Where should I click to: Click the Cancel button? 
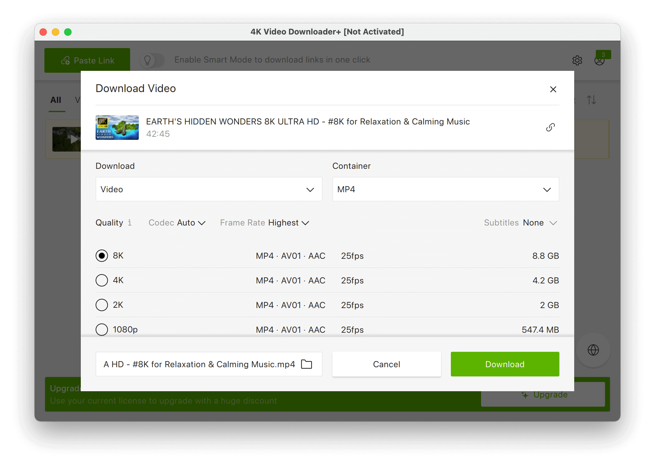pos(386,364)
